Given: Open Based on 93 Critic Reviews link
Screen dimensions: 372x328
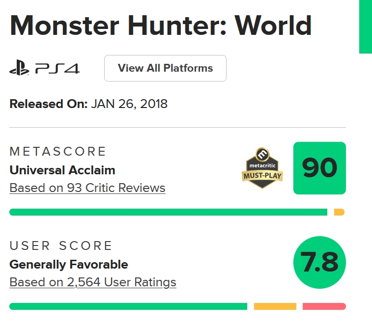Looking at the screenshot, I should click(87, 188).
